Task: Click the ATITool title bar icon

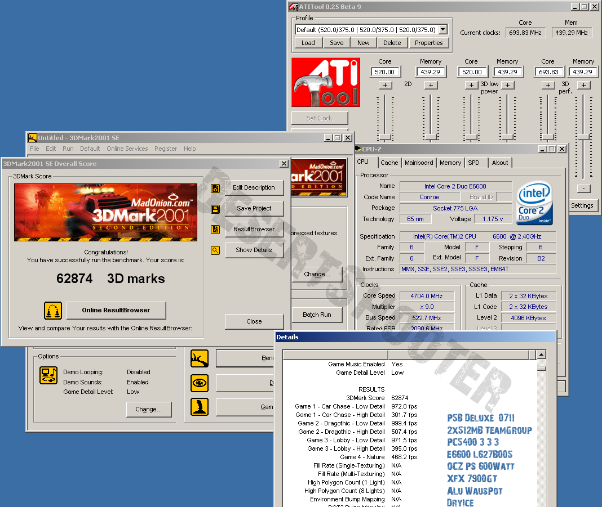Action: [294, 7]
